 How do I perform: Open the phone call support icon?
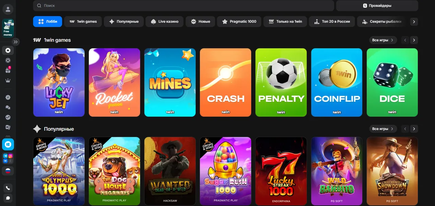[x=8, y=188]
